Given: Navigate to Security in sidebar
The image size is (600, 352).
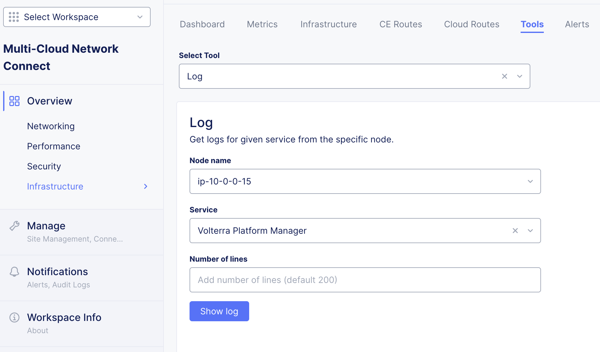Looking at the screenshot, I should (44, 166).
